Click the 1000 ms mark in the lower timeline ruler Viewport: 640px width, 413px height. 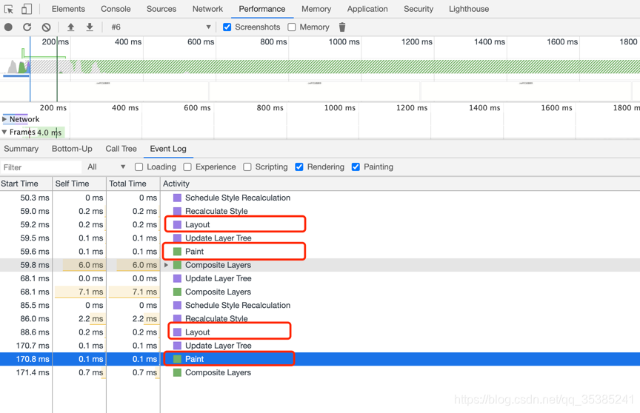339,107
